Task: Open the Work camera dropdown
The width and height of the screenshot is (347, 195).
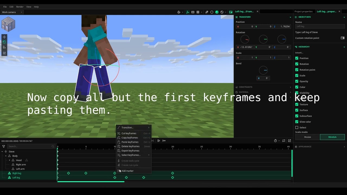Action: [x=12, y=12]
